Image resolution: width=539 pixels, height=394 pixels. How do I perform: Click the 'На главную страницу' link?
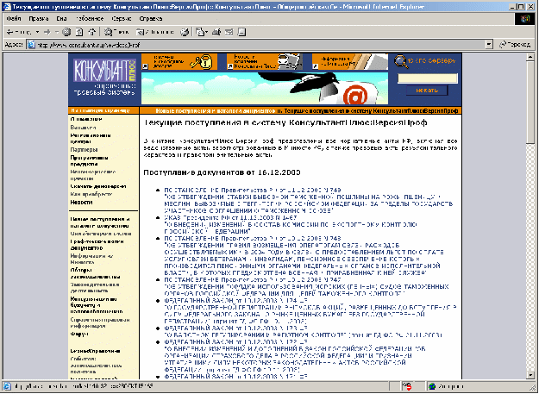click(x=100, y=110)
